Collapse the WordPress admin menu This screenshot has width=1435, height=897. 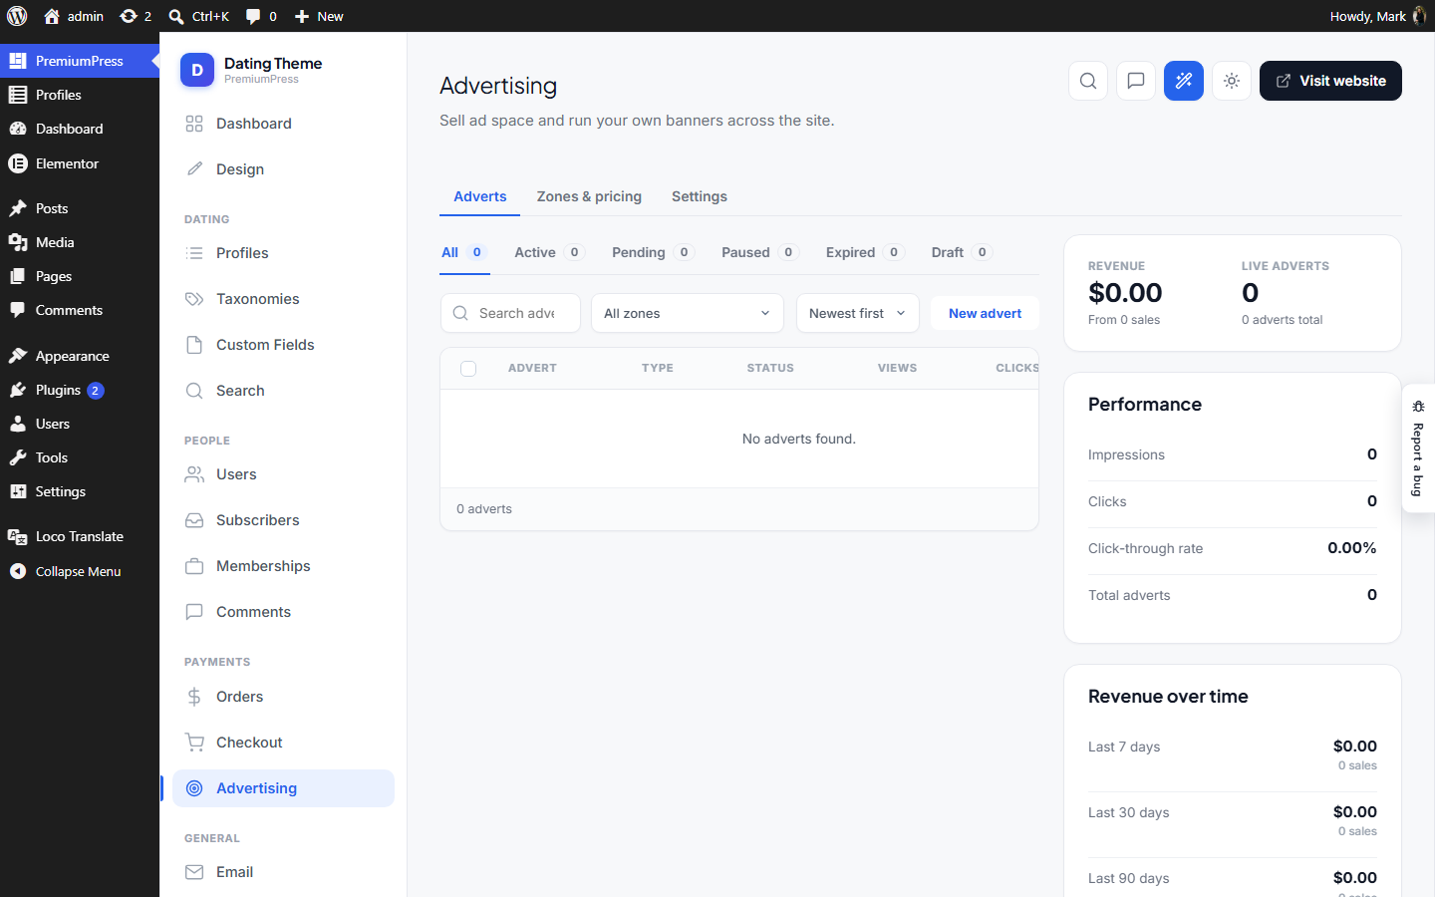coord(80,571)
